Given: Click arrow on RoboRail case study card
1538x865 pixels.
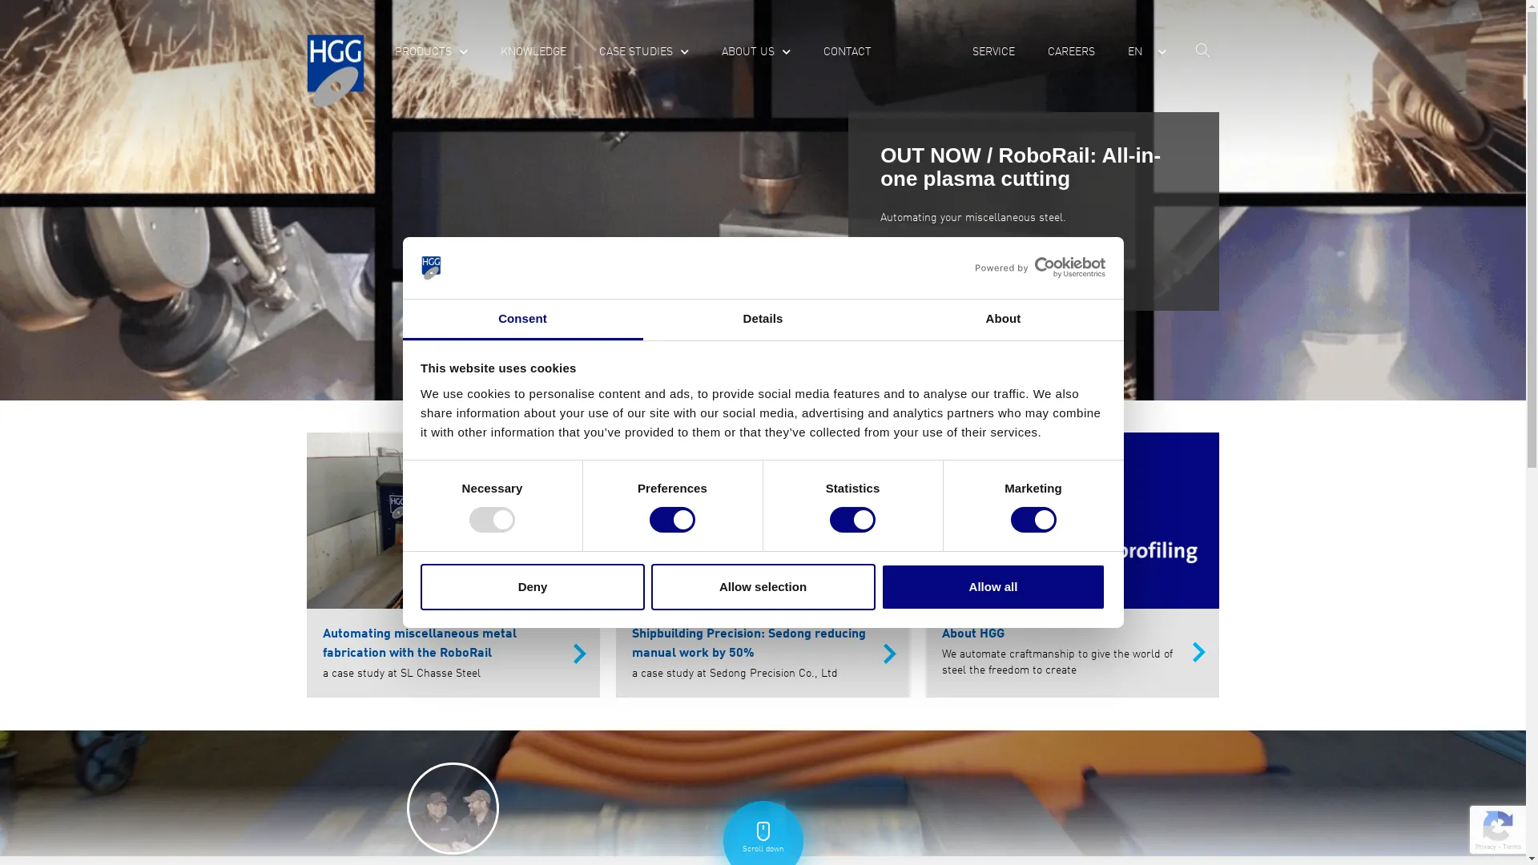Looking at the screenshot, I should point(579,654).
